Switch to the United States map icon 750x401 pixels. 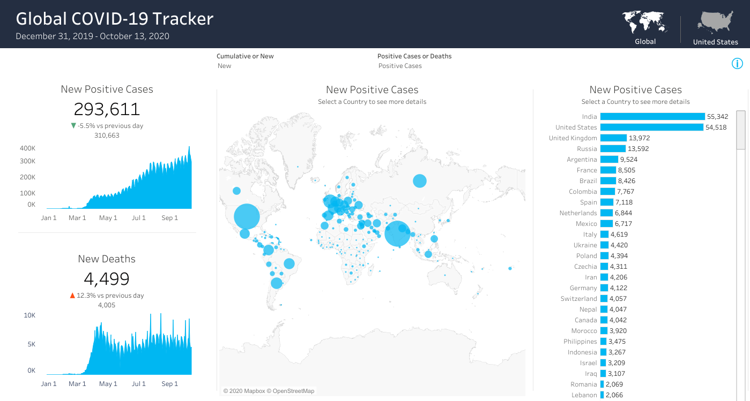pyautogui.click(x=715, y=22)
